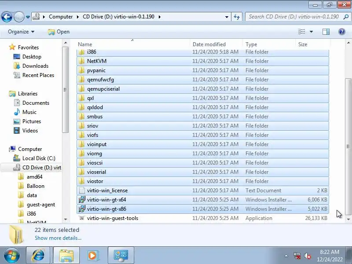Click the qemupciserial folder icon
Image resolution: width=352 pixels, height=264 pixels.
click(82, 89)
